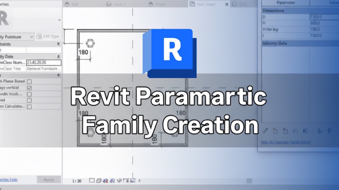Click the OmniClass Number field 23.40.20.00
The image size is (339, 190).
pyautogui.click(x=44, y=63)
